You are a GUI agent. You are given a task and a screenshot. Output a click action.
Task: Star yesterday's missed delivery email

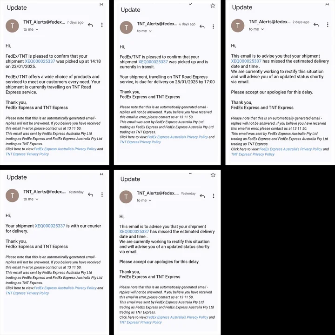[213, 175]
